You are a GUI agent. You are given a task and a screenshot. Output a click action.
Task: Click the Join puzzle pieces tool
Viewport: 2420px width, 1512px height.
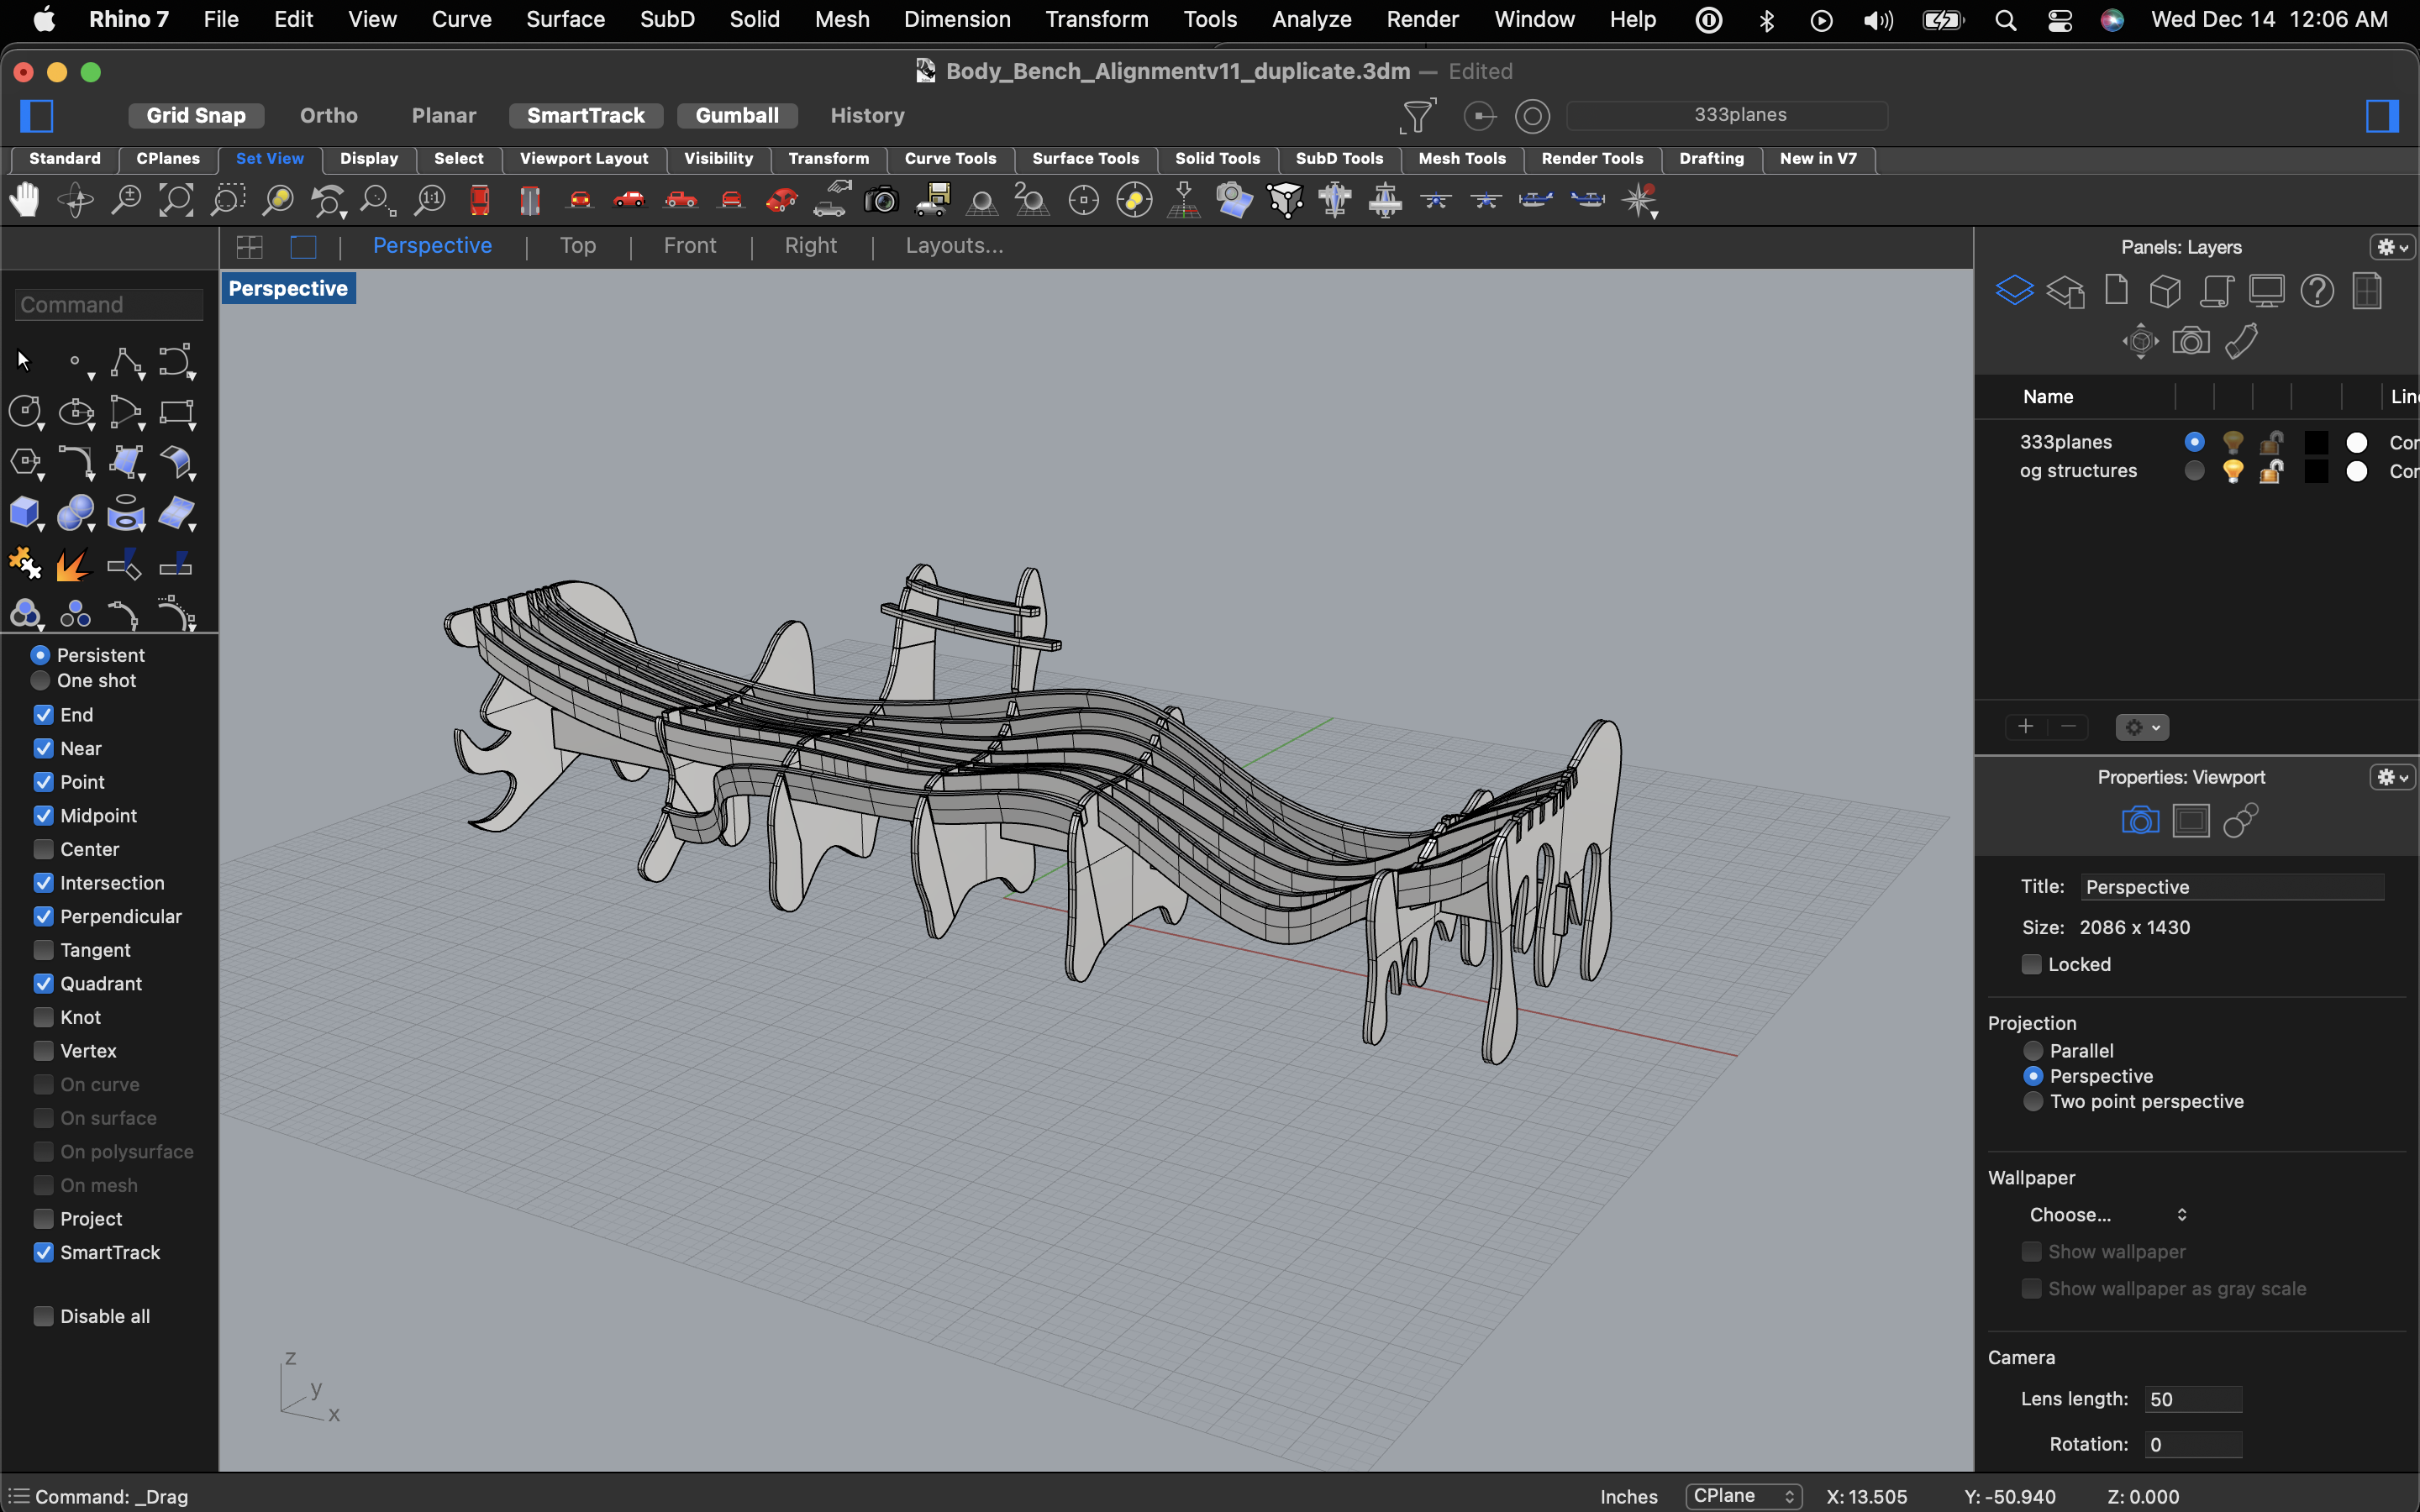(x=24, y=564)
